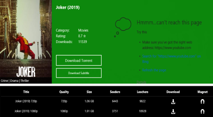Click the 3751 seeders value

[x=115, y=111]
